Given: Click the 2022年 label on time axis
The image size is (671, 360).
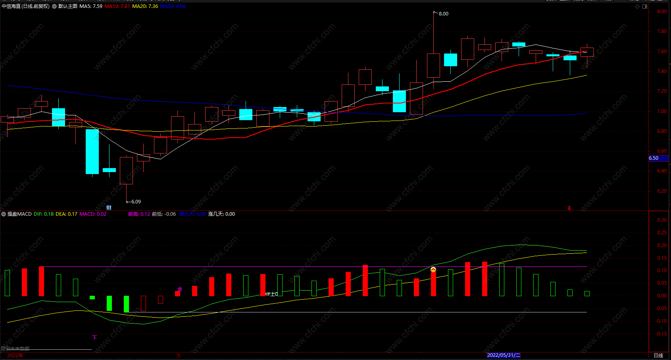Looking at the screenshot, I should pyautogui.click(x=15, y=355).
